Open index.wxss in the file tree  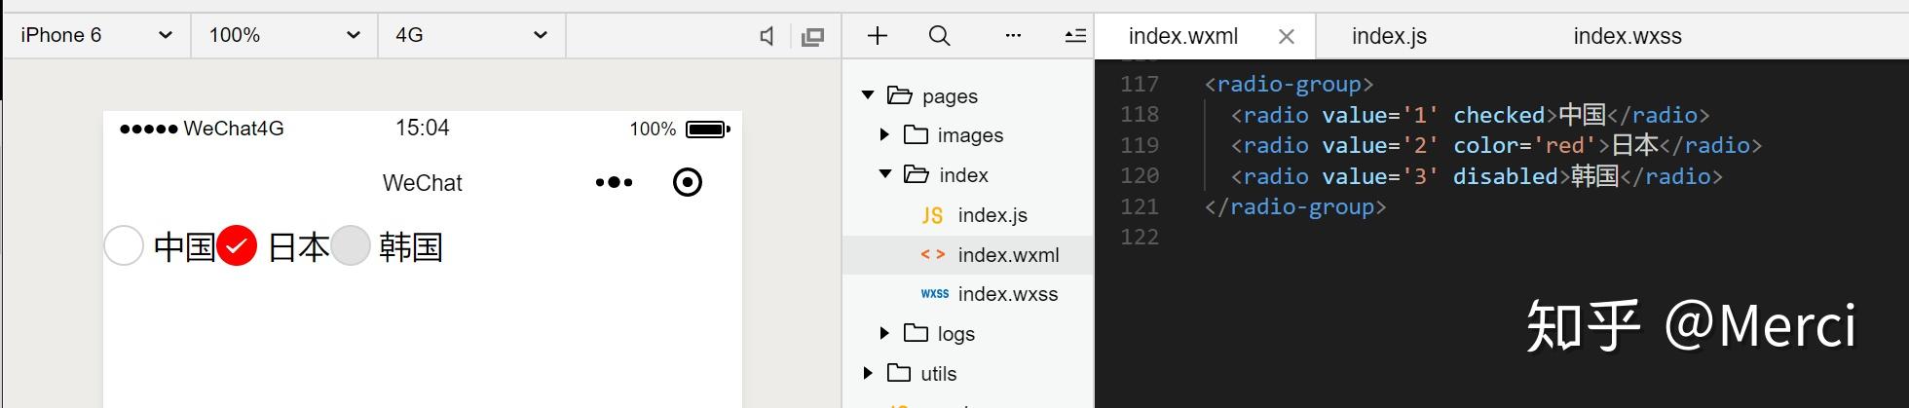1007,294
